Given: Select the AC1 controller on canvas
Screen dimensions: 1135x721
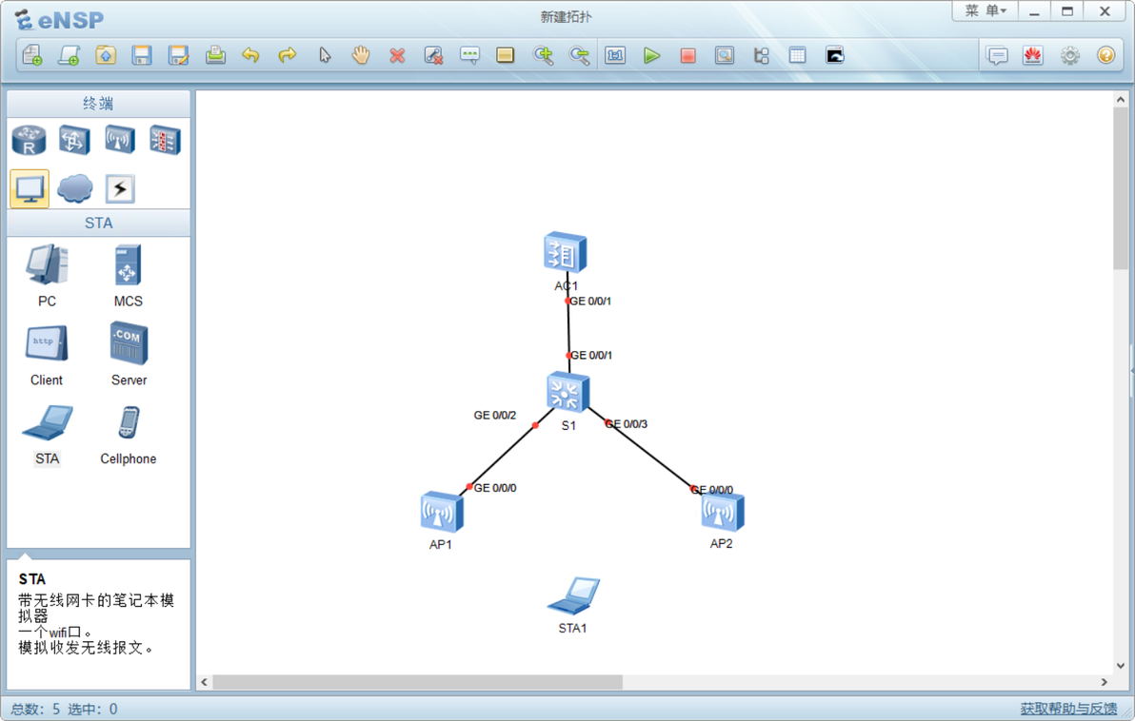Looking at the screenshot, I should 566,252.
